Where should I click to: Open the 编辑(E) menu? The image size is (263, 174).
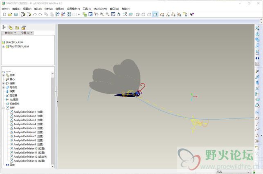click(x=16, y=9)
